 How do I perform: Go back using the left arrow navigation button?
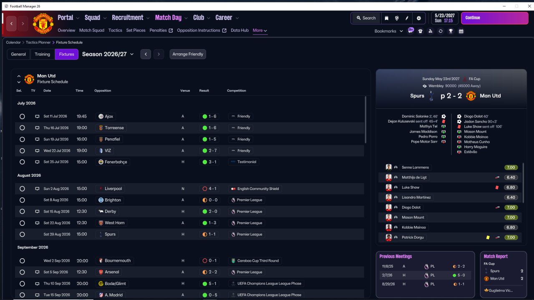12,24
